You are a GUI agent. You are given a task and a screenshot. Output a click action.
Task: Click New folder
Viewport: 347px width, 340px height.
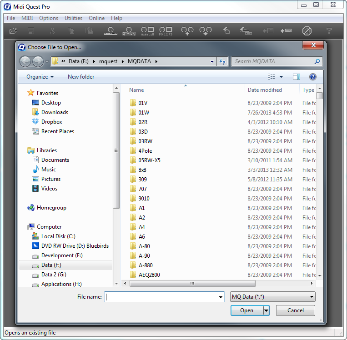coord(81,77)
